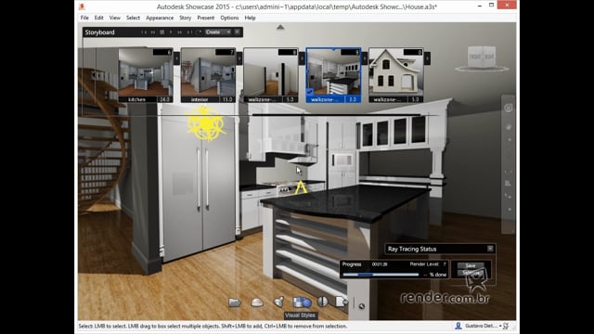Open the File folder toolbar icon
The width and height of the screenshot is (594, 334).
pyautogui.click(x=235, y=302)
